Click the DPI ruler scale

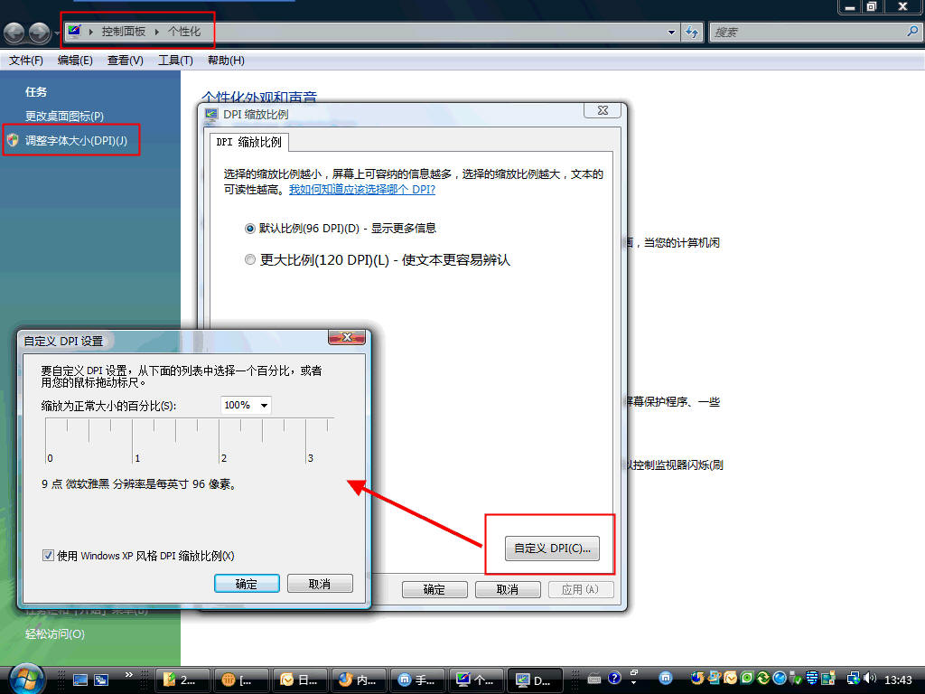pos(190,440)
